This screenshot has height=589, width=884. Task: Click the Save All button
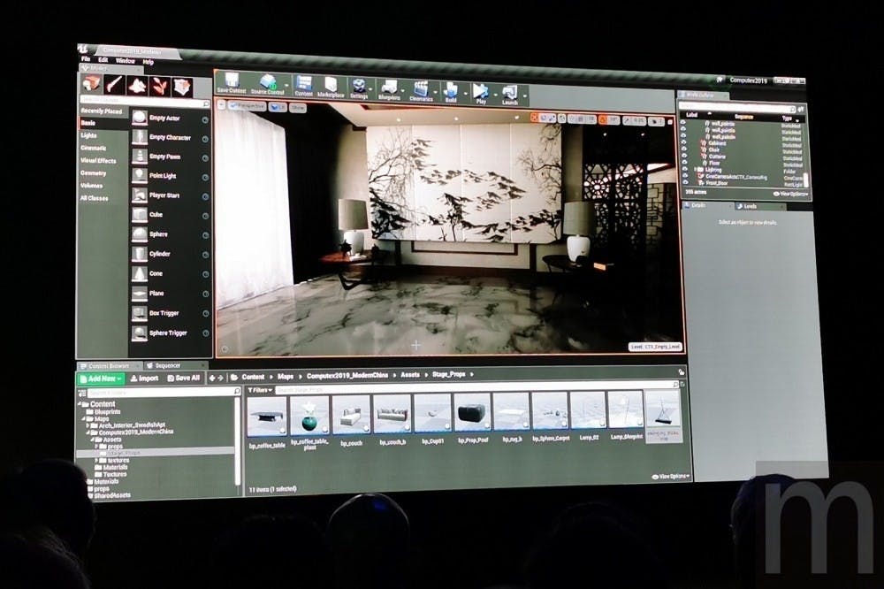pyautogui.click(x=184, y=378)
